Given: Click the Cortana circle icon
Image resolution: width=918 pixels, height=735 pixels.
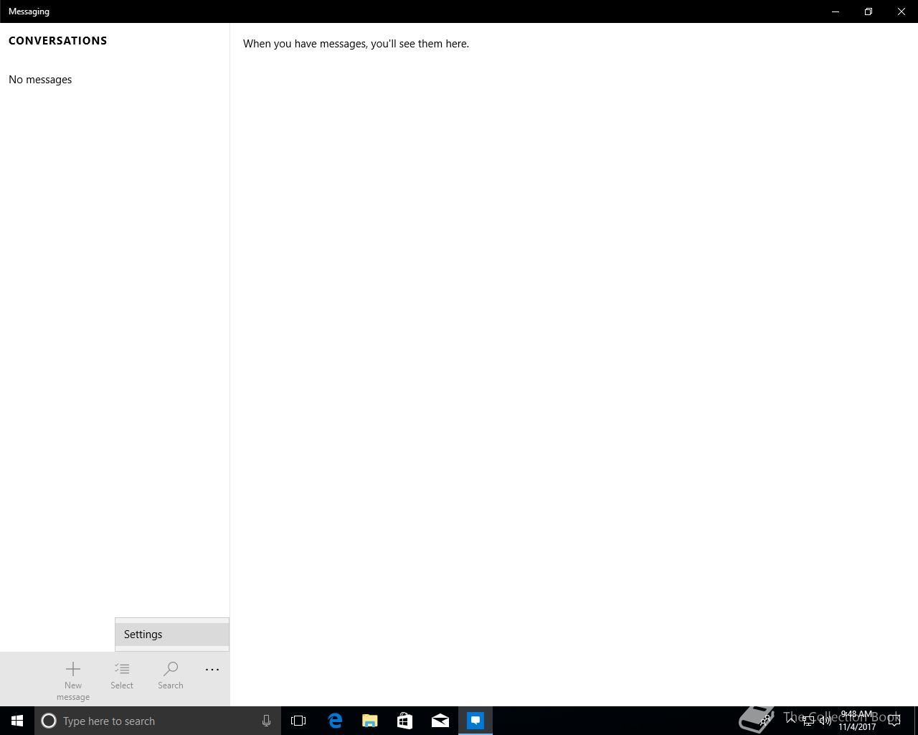Looking at the screenshot, I should point(49,721).
